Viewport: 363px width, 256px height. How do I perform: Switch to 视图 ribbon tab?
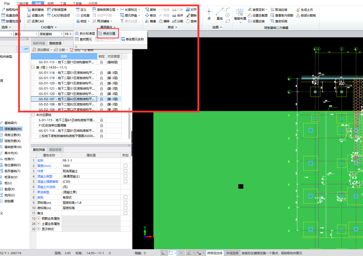point(51,4)
